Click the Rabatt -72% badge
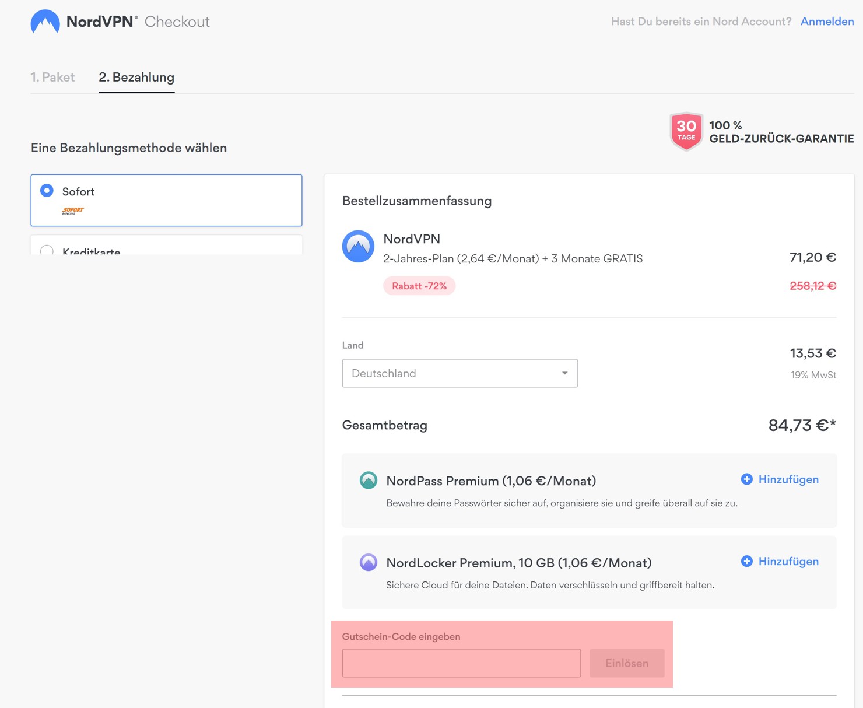 (419, 286)
